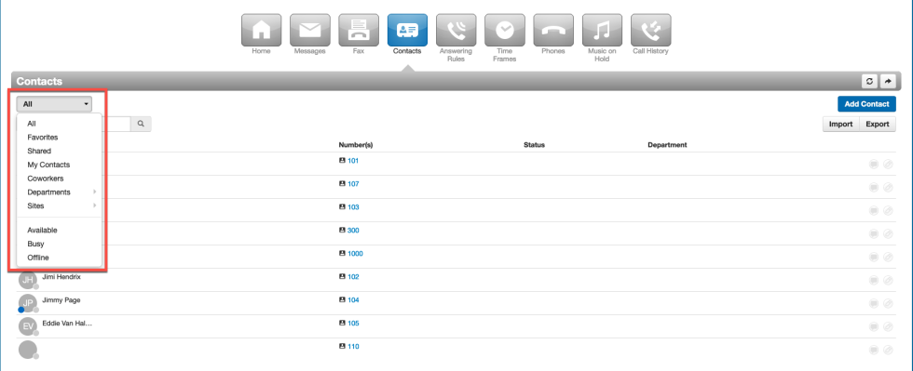This screenshot has width=913, height=371.
Task: Edit Jimi Hendrix contact via pencil icon
Action: click(888, 280)
